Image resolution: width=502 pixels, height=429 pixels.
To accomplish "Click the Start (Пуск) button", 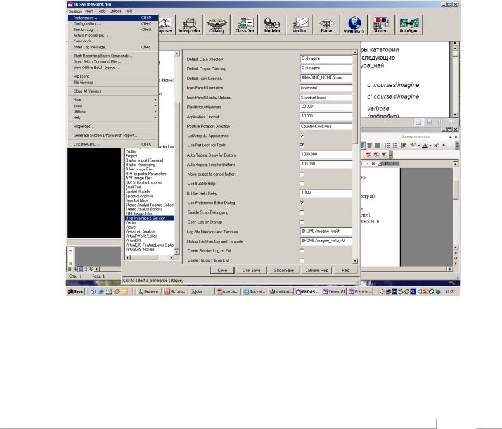I will point(75,291).
